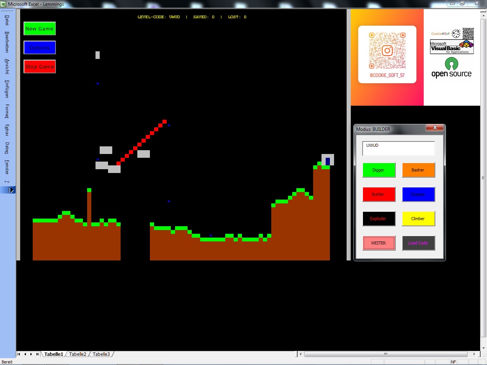Switch to the Tabelle2 sheet tab
The image size is (487, 365).
[78, 354]
